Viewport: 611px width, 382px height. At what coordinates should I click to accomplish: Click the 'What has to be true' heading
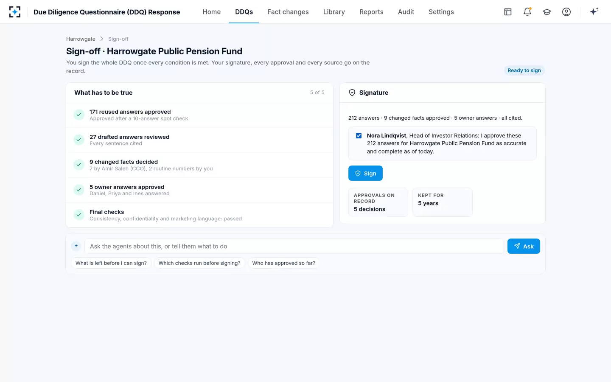[x=104, y=93]
